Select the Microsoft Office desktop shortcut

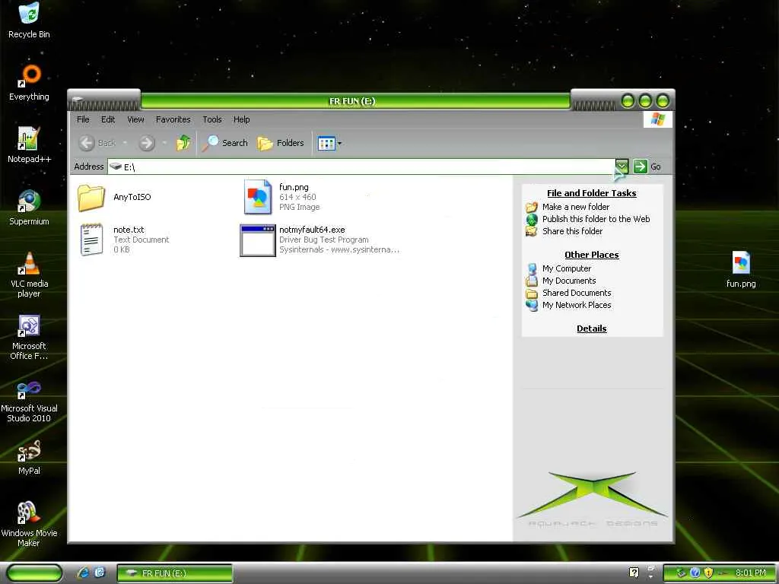(x=29, y=337)
